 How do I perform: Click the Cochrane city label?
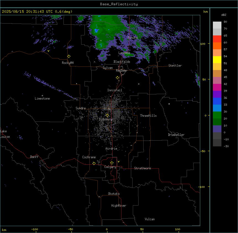coord(89,157)
